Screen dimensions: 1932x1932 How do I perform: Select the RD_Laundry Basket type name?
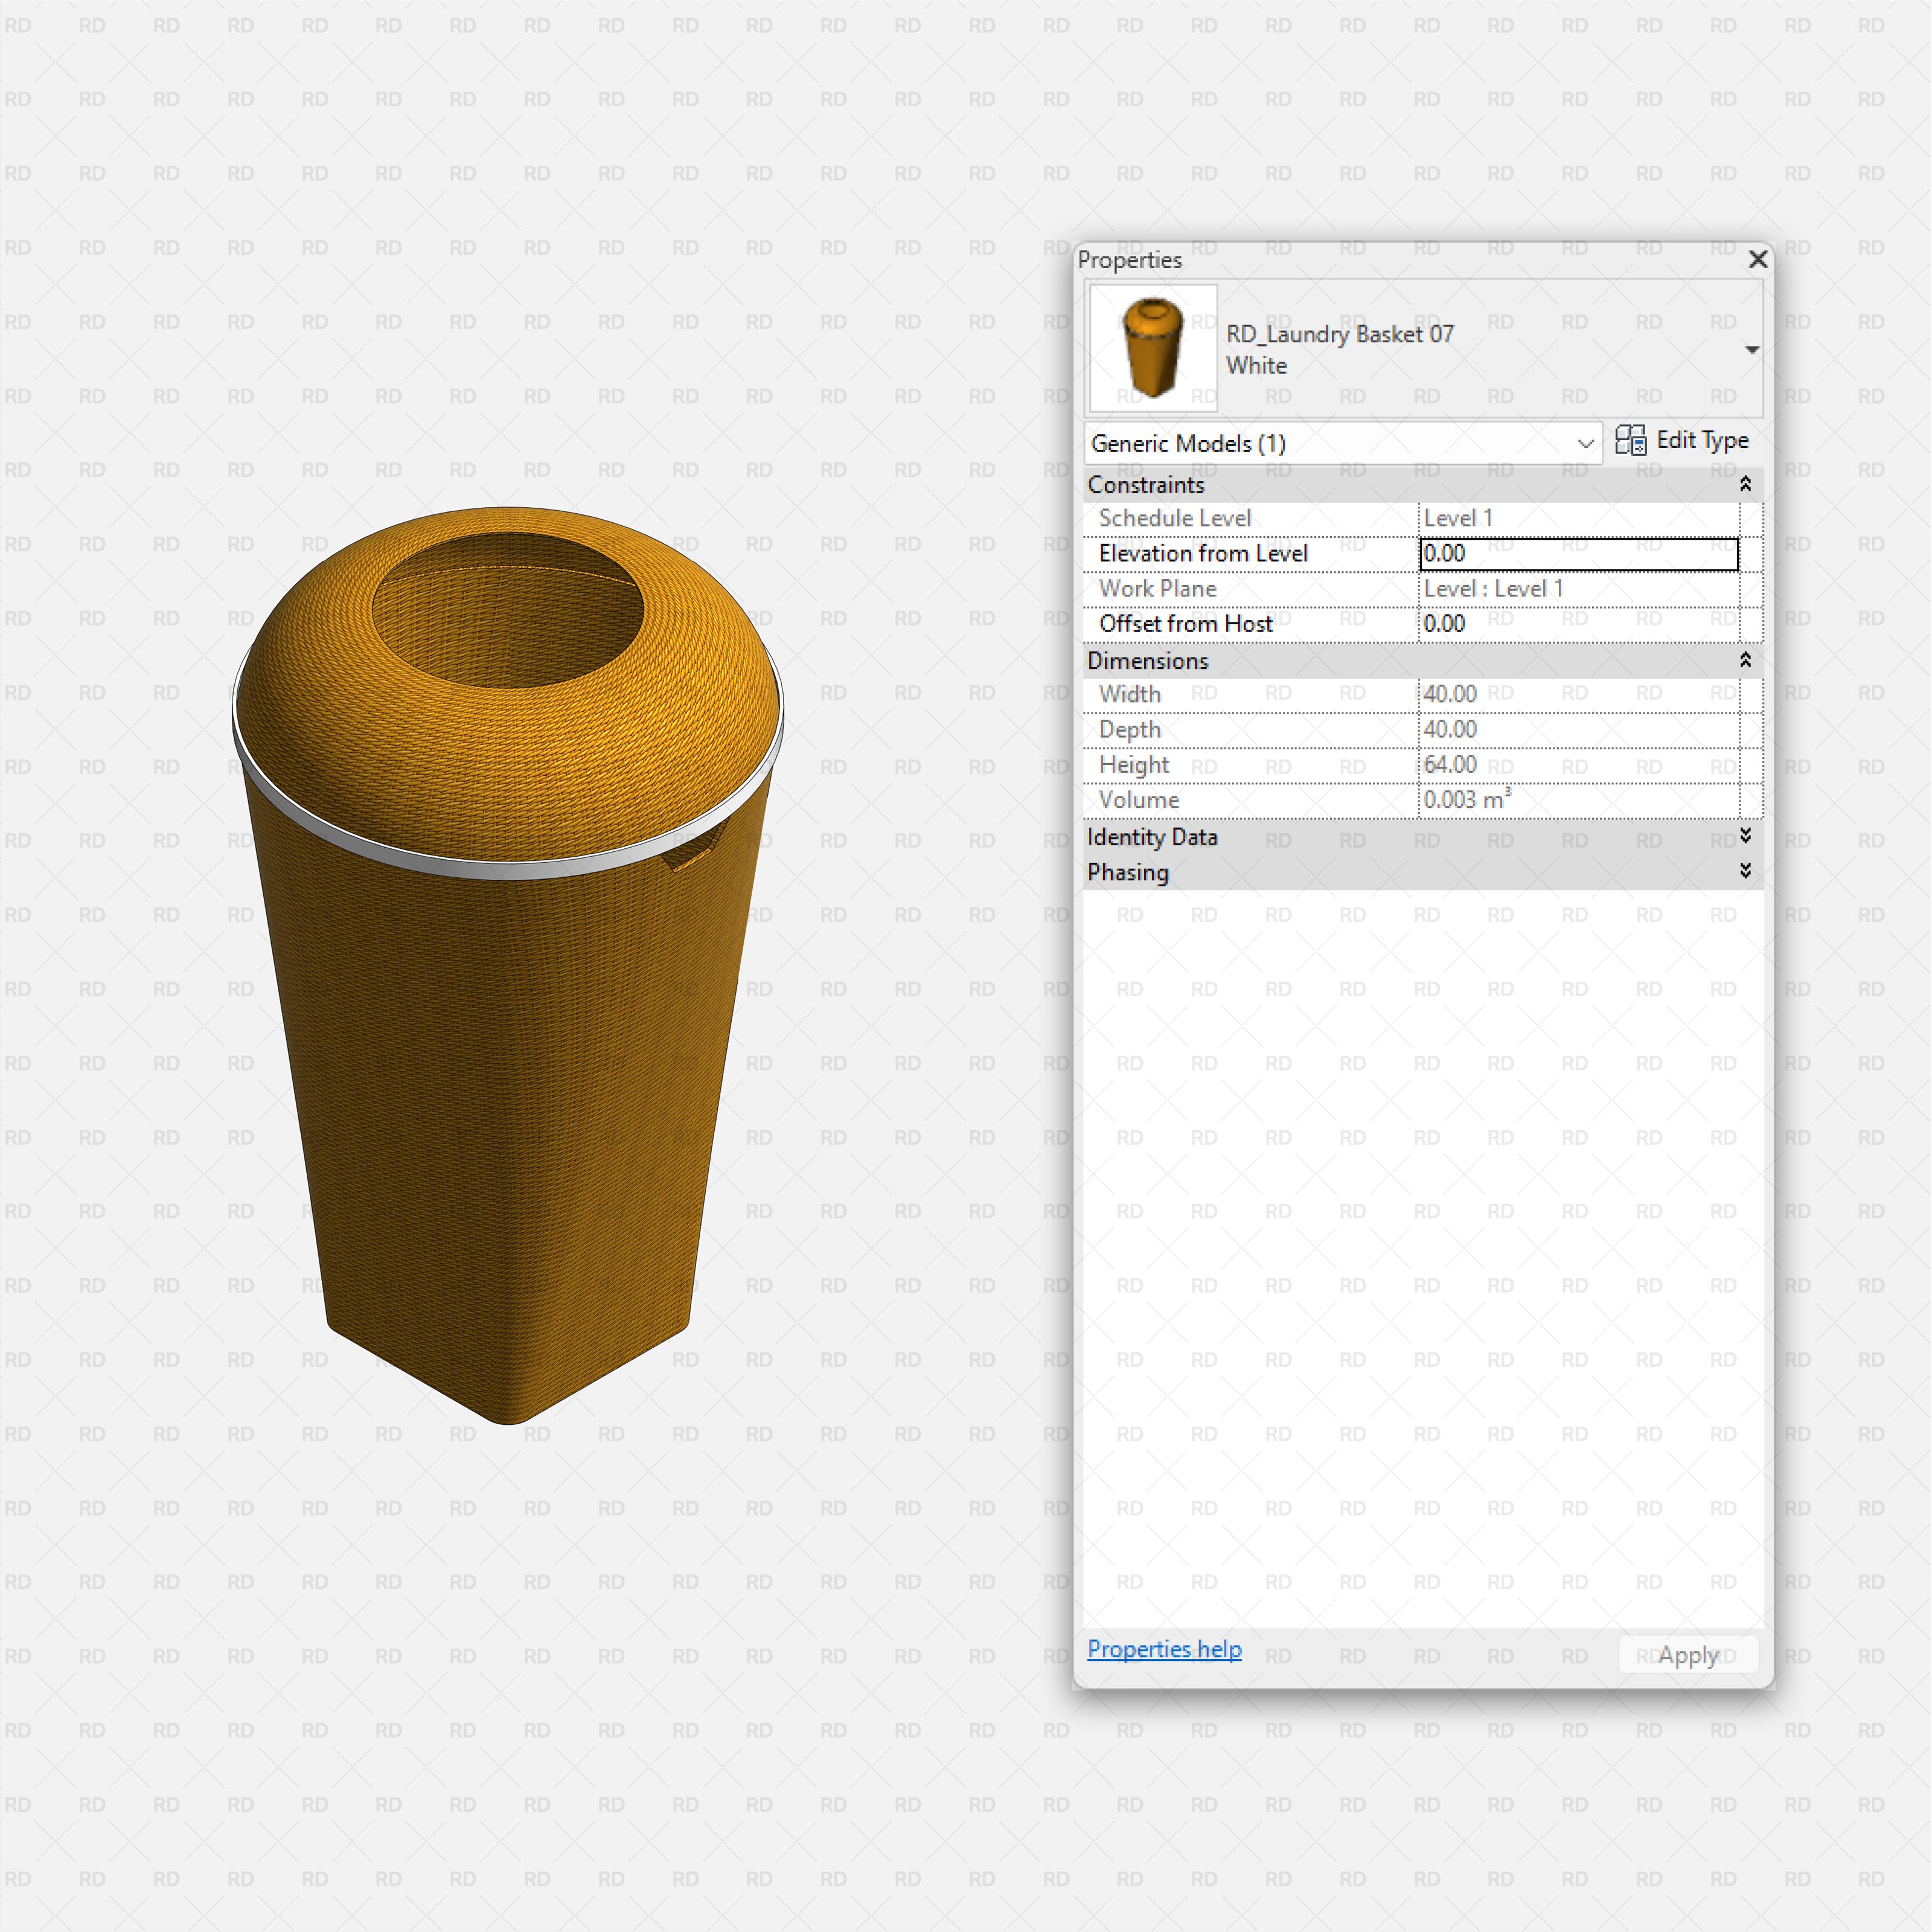(x=1341, y=334)
